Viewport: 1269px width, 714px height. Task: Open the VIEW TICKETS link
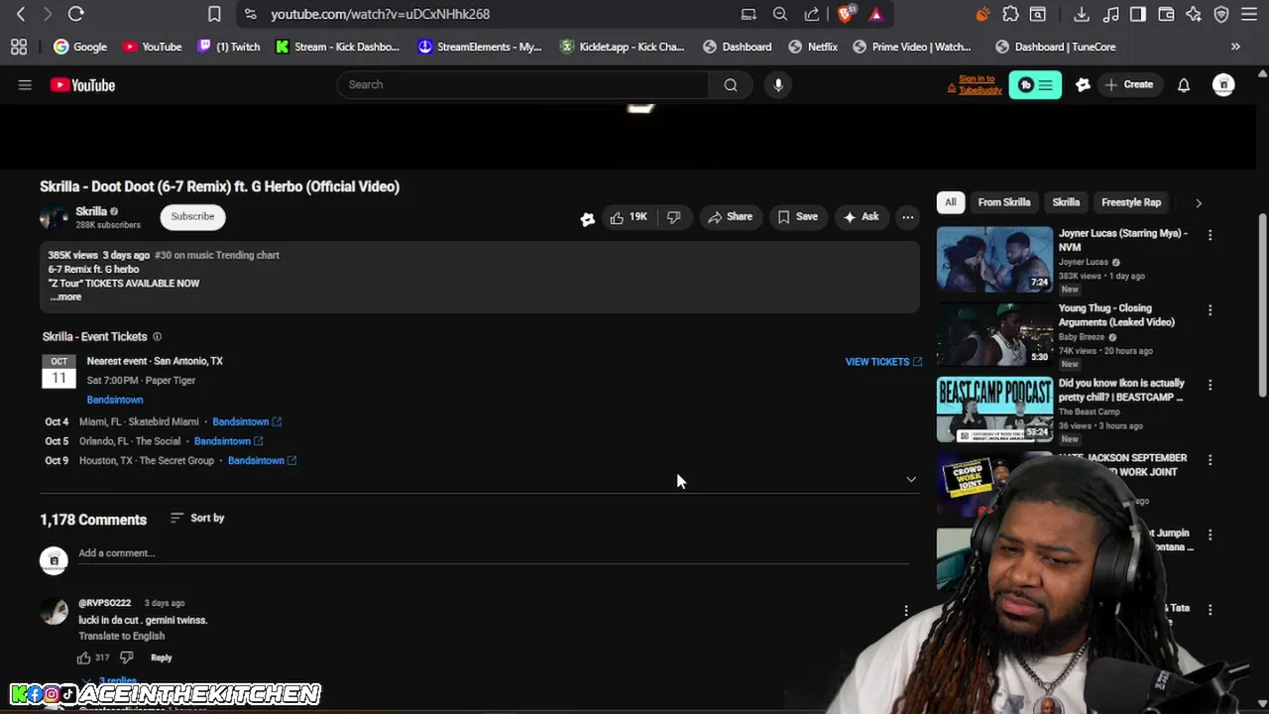pos(883,362)
